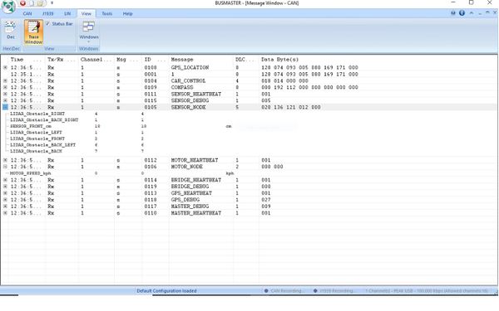Open the quick access toolbar customize arrow
499x311 pixels.
pos(52,3)
